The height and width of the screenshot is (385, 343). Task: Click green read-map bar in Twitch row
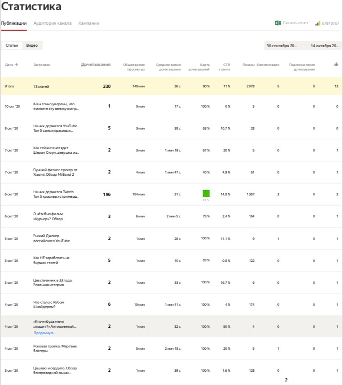click(x=206, y=193)
